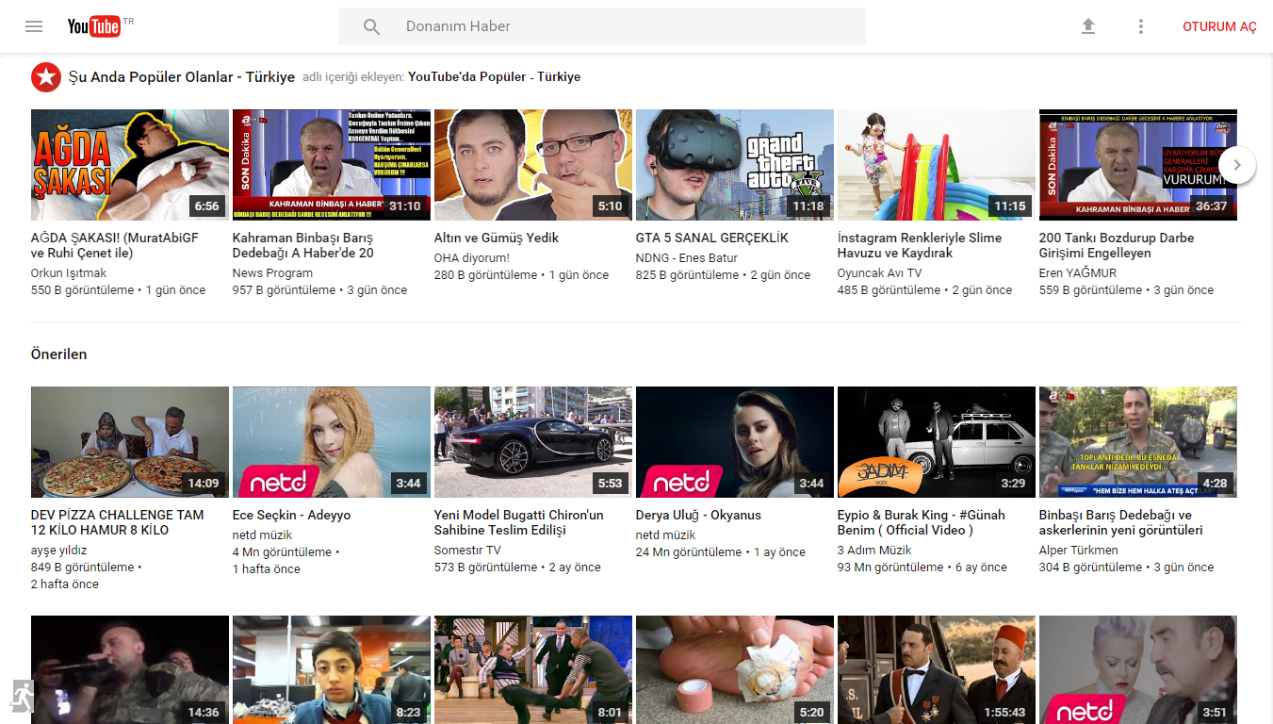Open the soldier singing thumbnail, 14:36
This screenshot has width=1273, height=724.
[x=130, y=670]
